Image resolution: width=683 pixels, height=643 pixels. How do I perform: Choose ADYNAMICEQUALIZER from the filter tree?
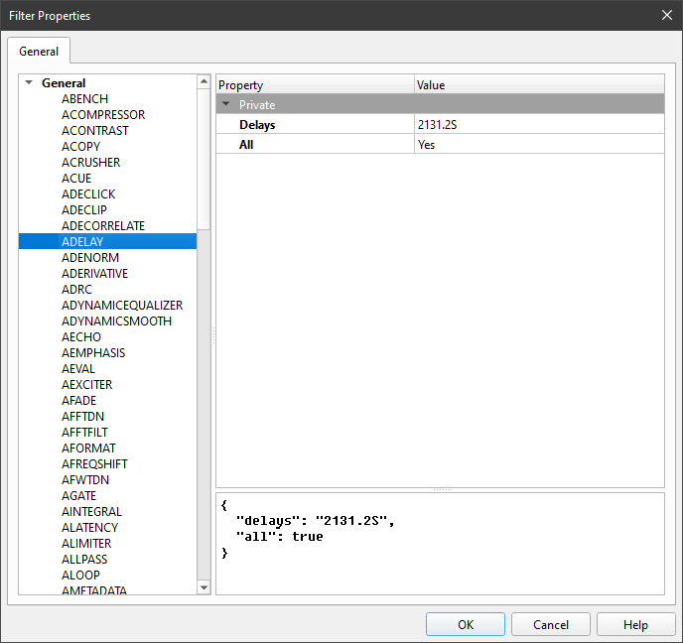tap(122, 306)
